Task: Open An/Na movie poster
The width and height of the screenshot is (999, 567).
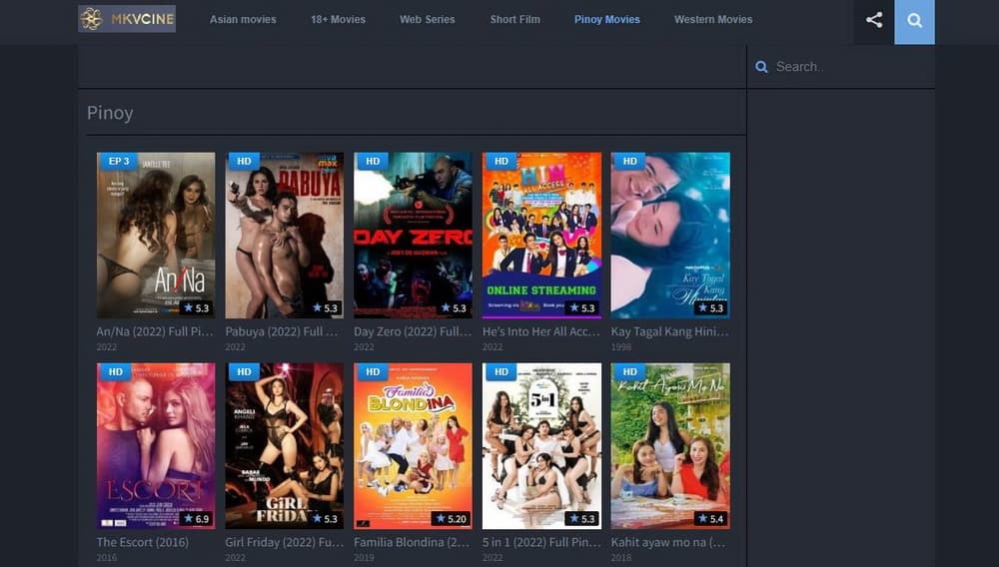Action: (x=156, y=235)
